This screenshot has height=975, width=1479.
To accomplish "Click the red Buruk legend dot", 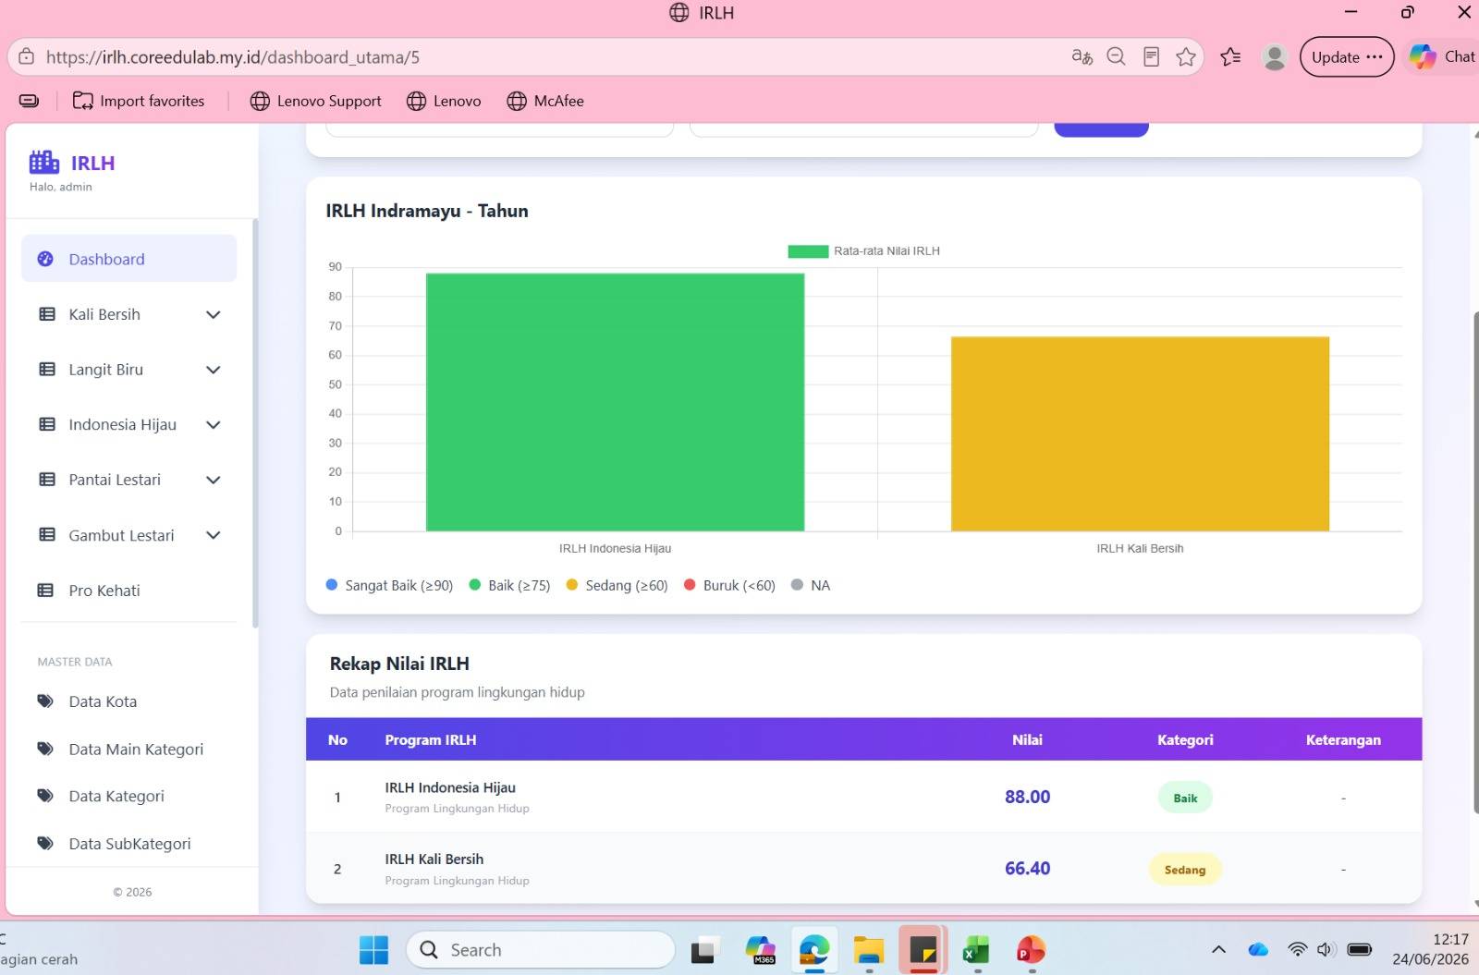I will (690, 584).
